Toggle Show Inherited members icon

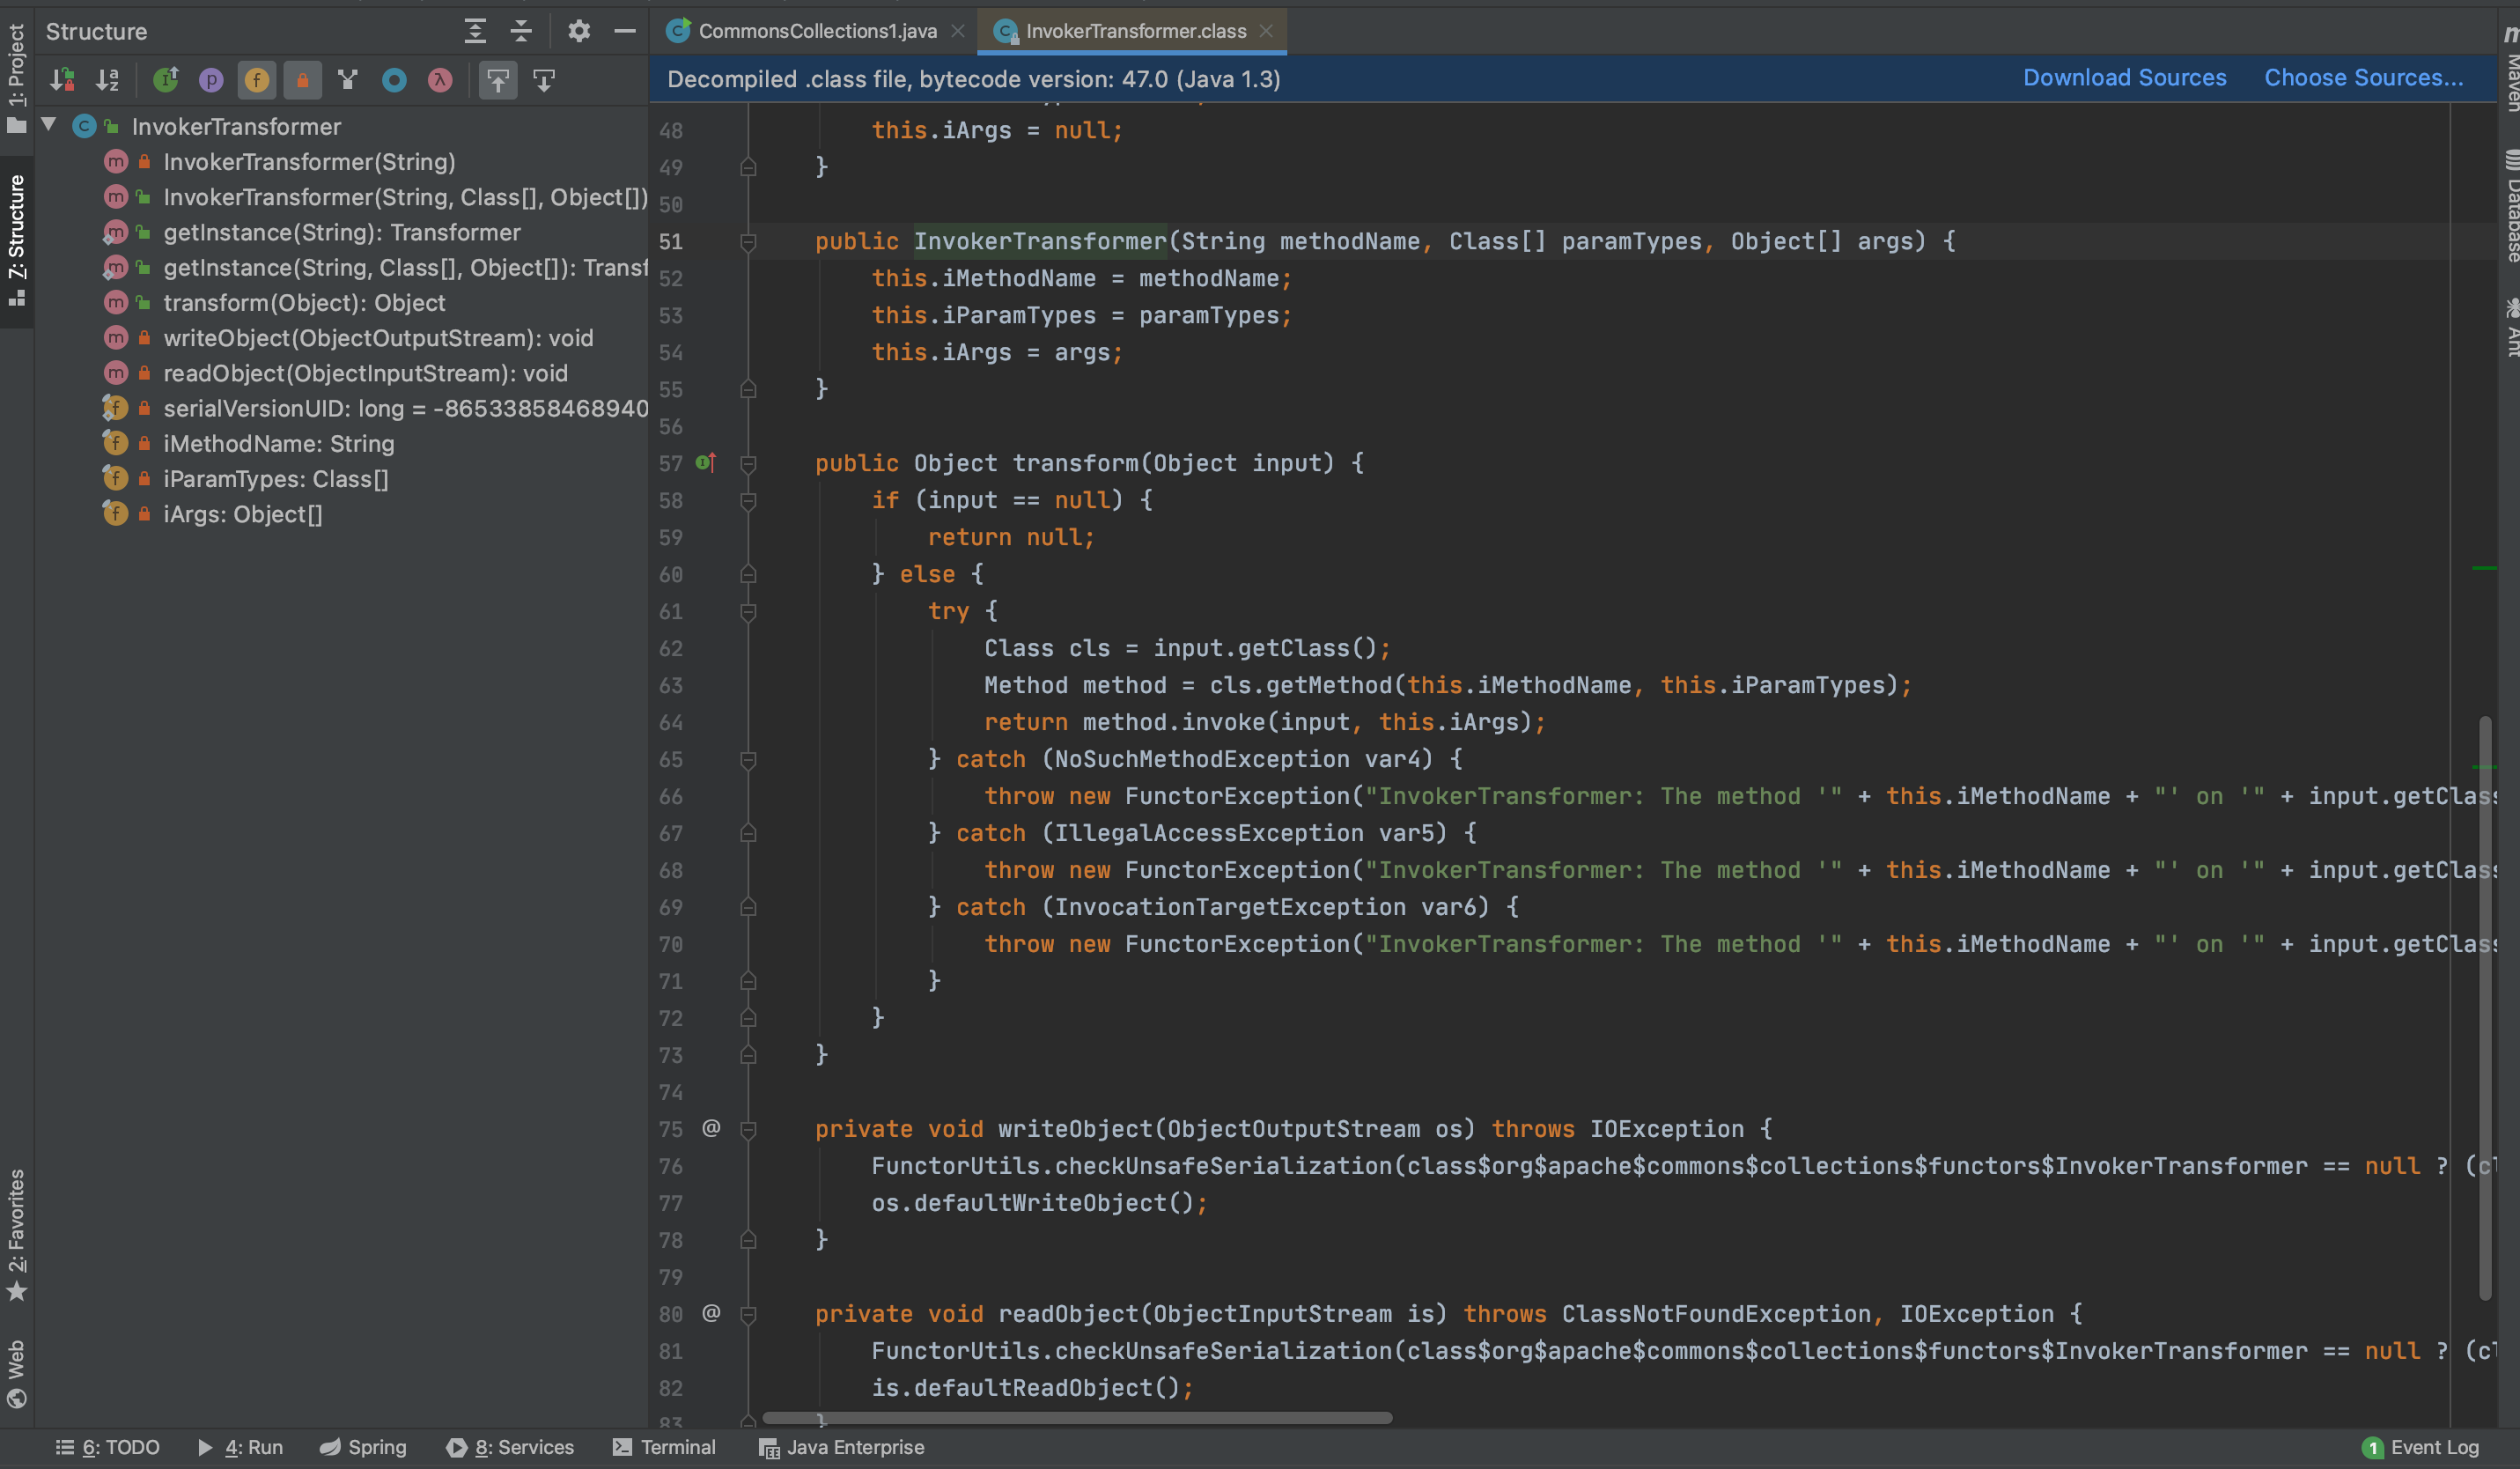[166, 80]
